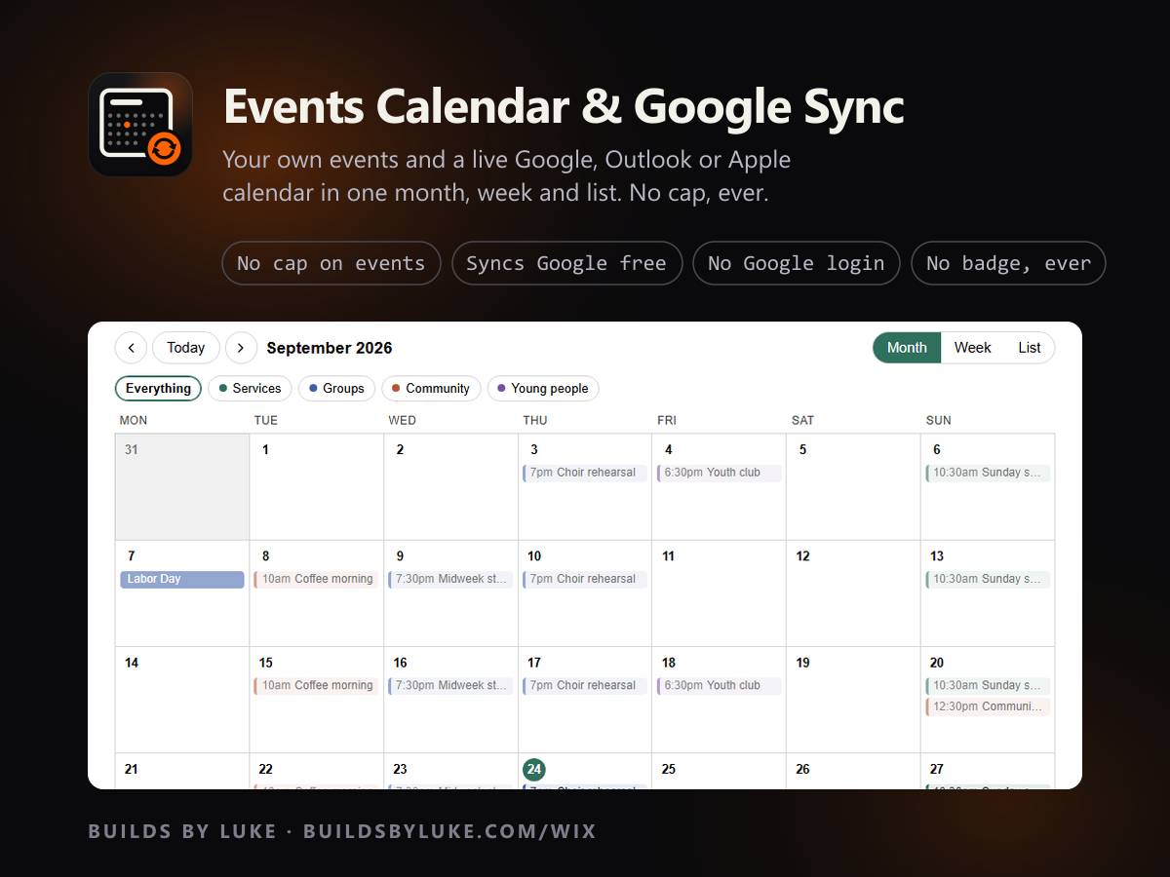The image size is (1170, 877).
Task: Jump to Today in the calendar
Action: [186, 348]
